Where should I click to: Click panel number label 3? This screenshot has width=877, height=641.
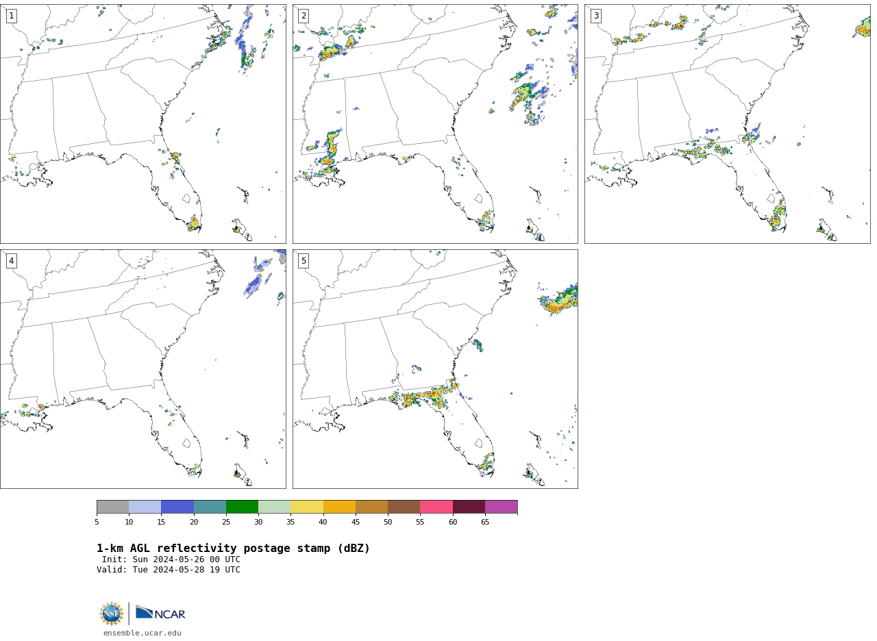coord(595,16)
